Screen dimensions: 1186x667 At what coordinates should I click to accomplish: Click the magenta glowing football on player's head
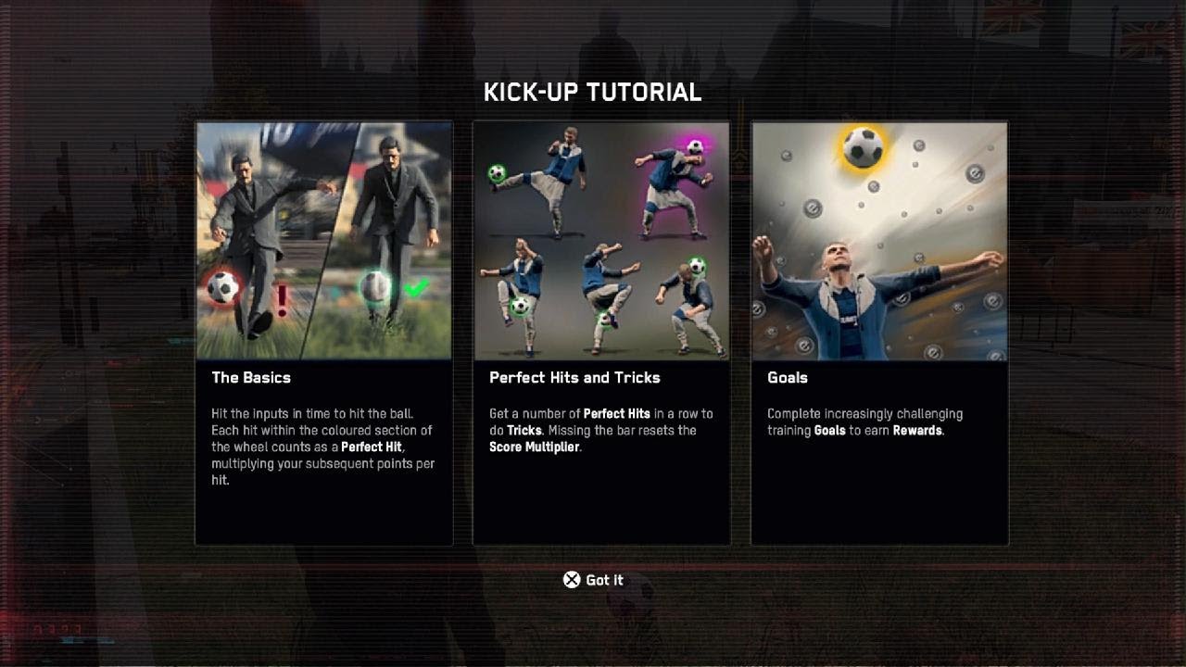click(x=694, y=145)
